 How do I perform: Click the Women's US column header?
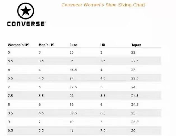[x=18, y=45]
